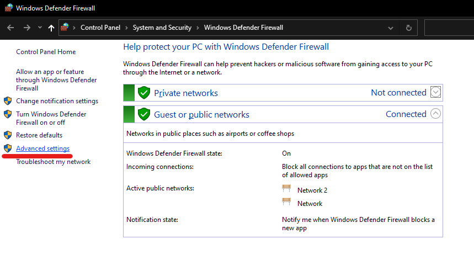This screenshot has height=260, width=474.
Task: Click the green shield beside Private networks
Action: coord(144,93)
